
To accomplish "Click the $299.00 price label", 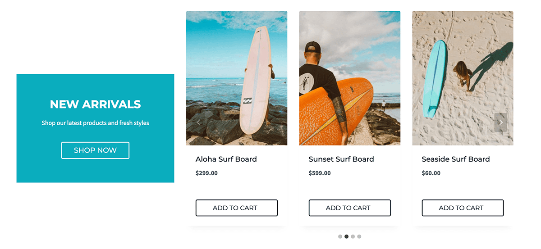I will [x=206, y=173].
